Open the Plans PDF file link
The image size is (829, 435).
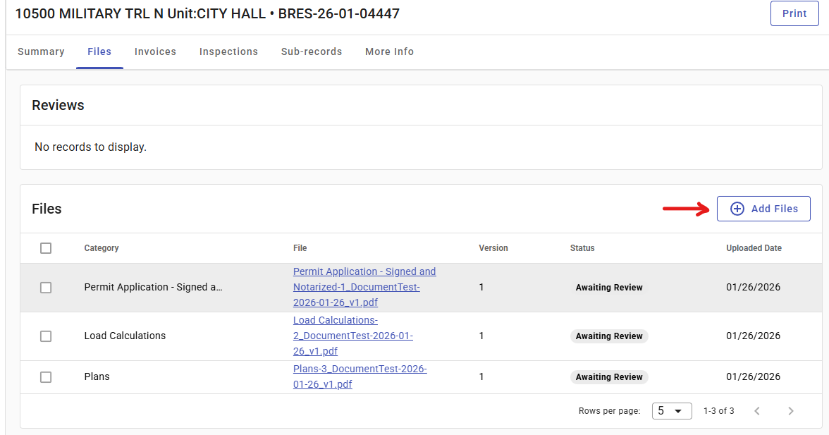(x=360, y=376)
